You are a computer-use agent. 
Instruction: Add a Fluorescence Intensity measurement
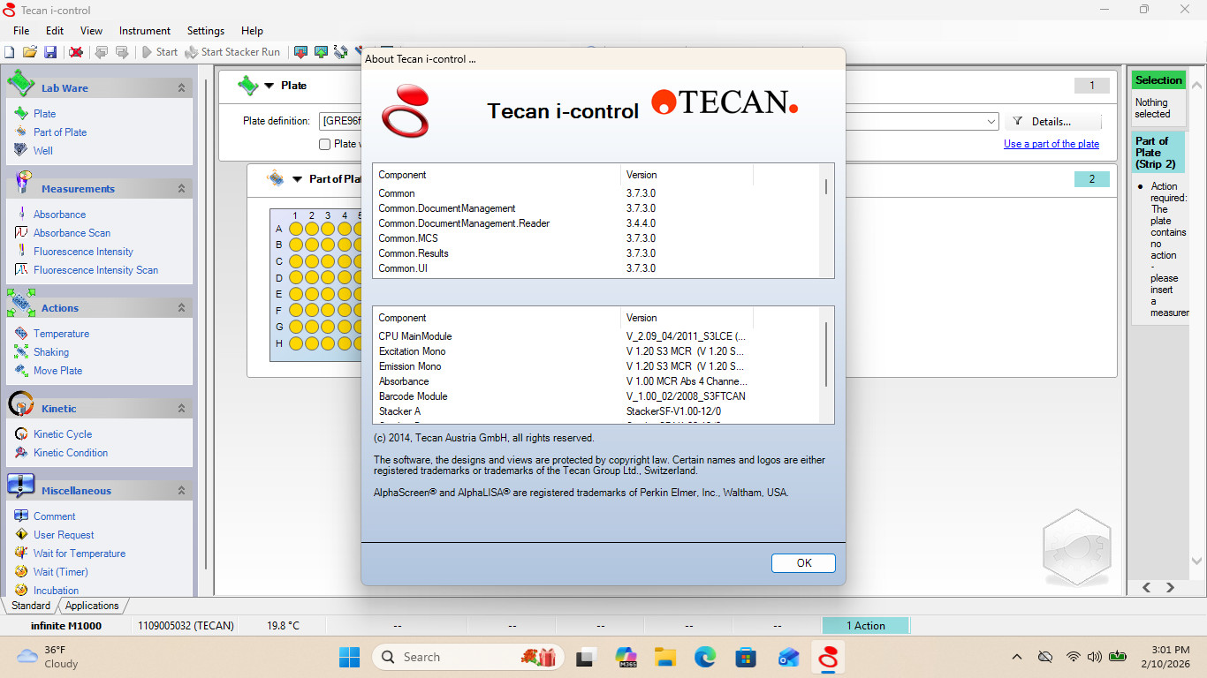click(83, 252)
